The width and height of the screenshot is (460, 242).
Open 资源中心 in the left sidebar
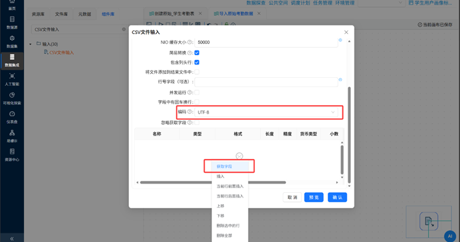pos(12,155)
